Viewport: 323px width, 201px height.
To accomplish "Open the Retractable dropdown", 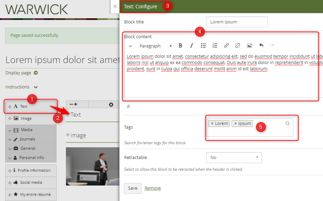I will pos(234,158).
